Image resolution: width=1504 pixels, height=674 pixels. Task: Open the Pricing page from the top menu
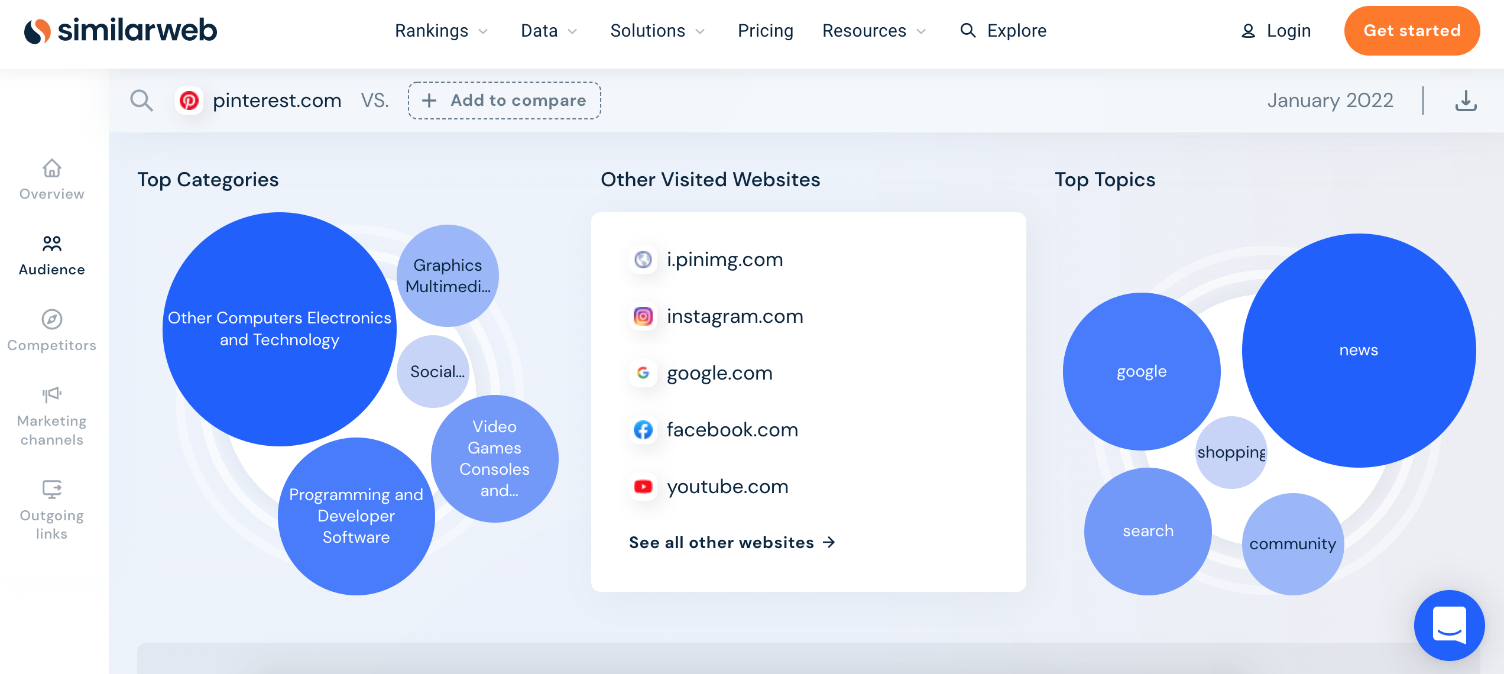(765, 31)
